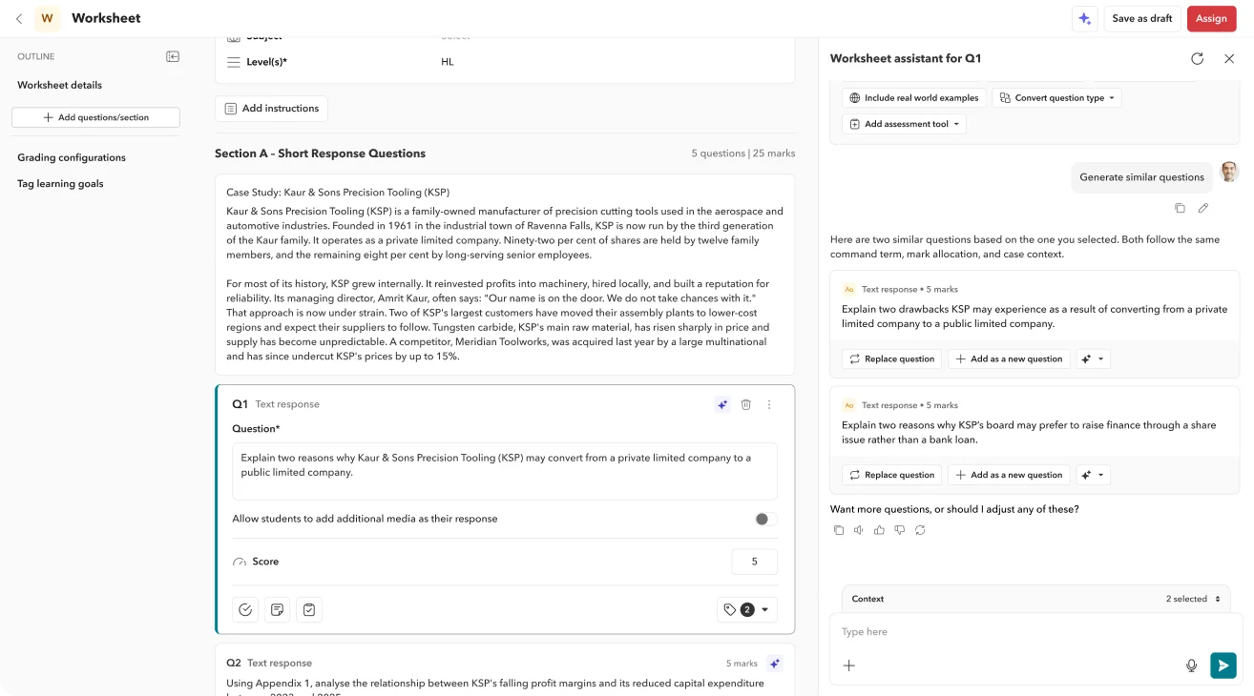Open the Add assessment tool dropdown
The width and height of the screenshot is (1254, 696).
(904, 124)
